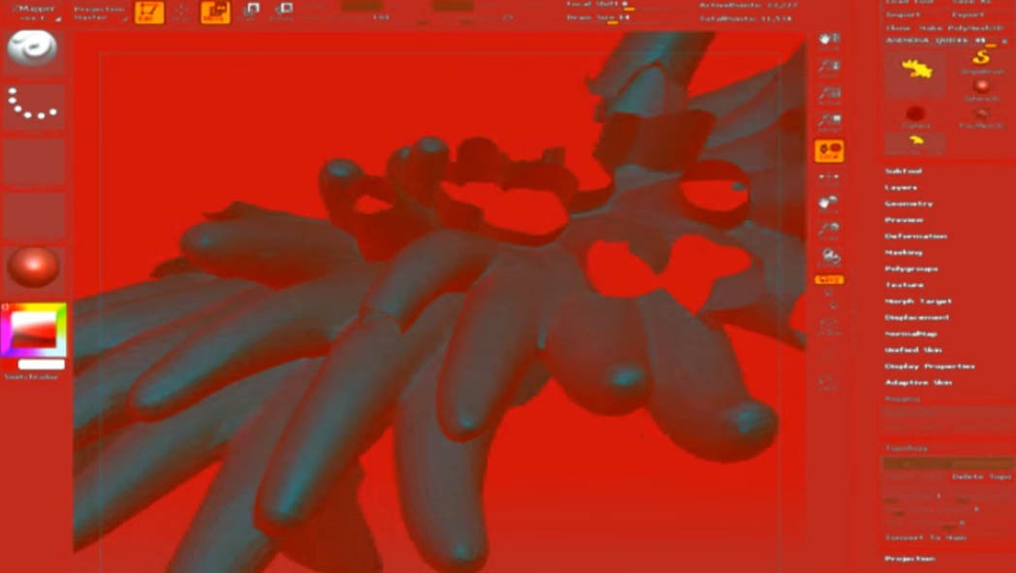Expand the Layers subpalette
1016x573 pixels.
click(x=902, y=187)
